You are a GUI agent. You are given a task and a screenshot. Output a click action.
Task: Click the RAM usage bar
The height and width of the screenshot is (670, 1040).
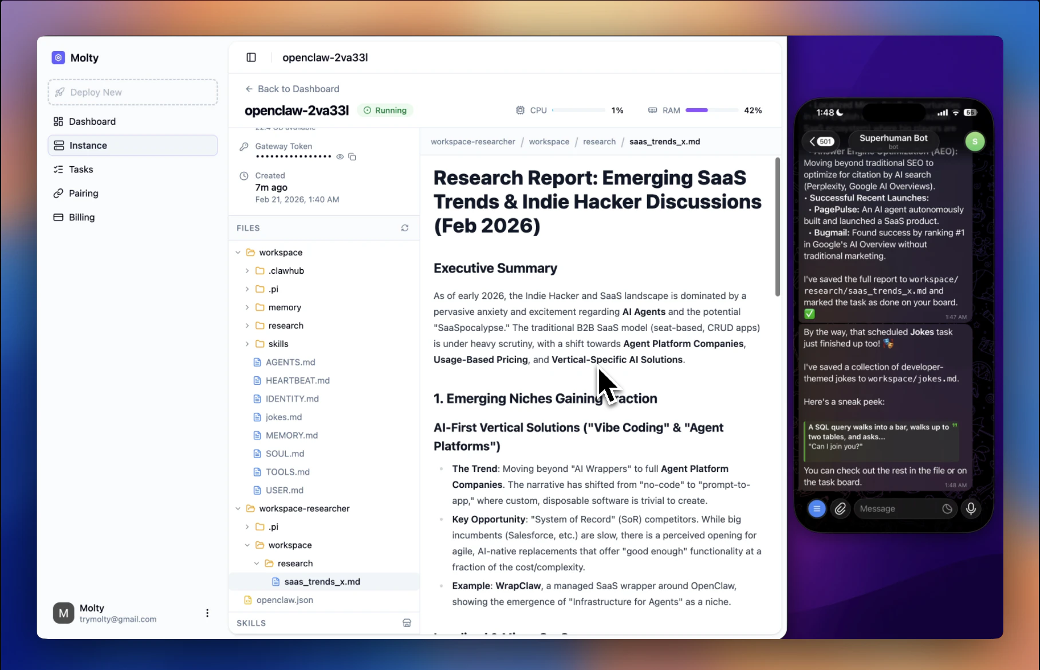click(x=712, y=110)
